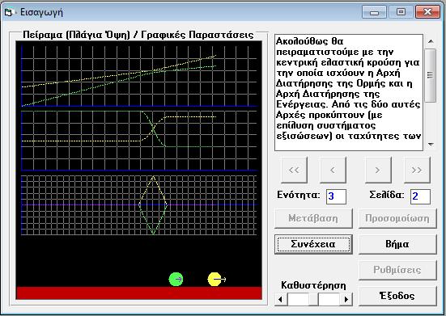Screen dimensions: 446x316
Task: Open Ρυθμίσεις settings button
Action: [397, 270]
